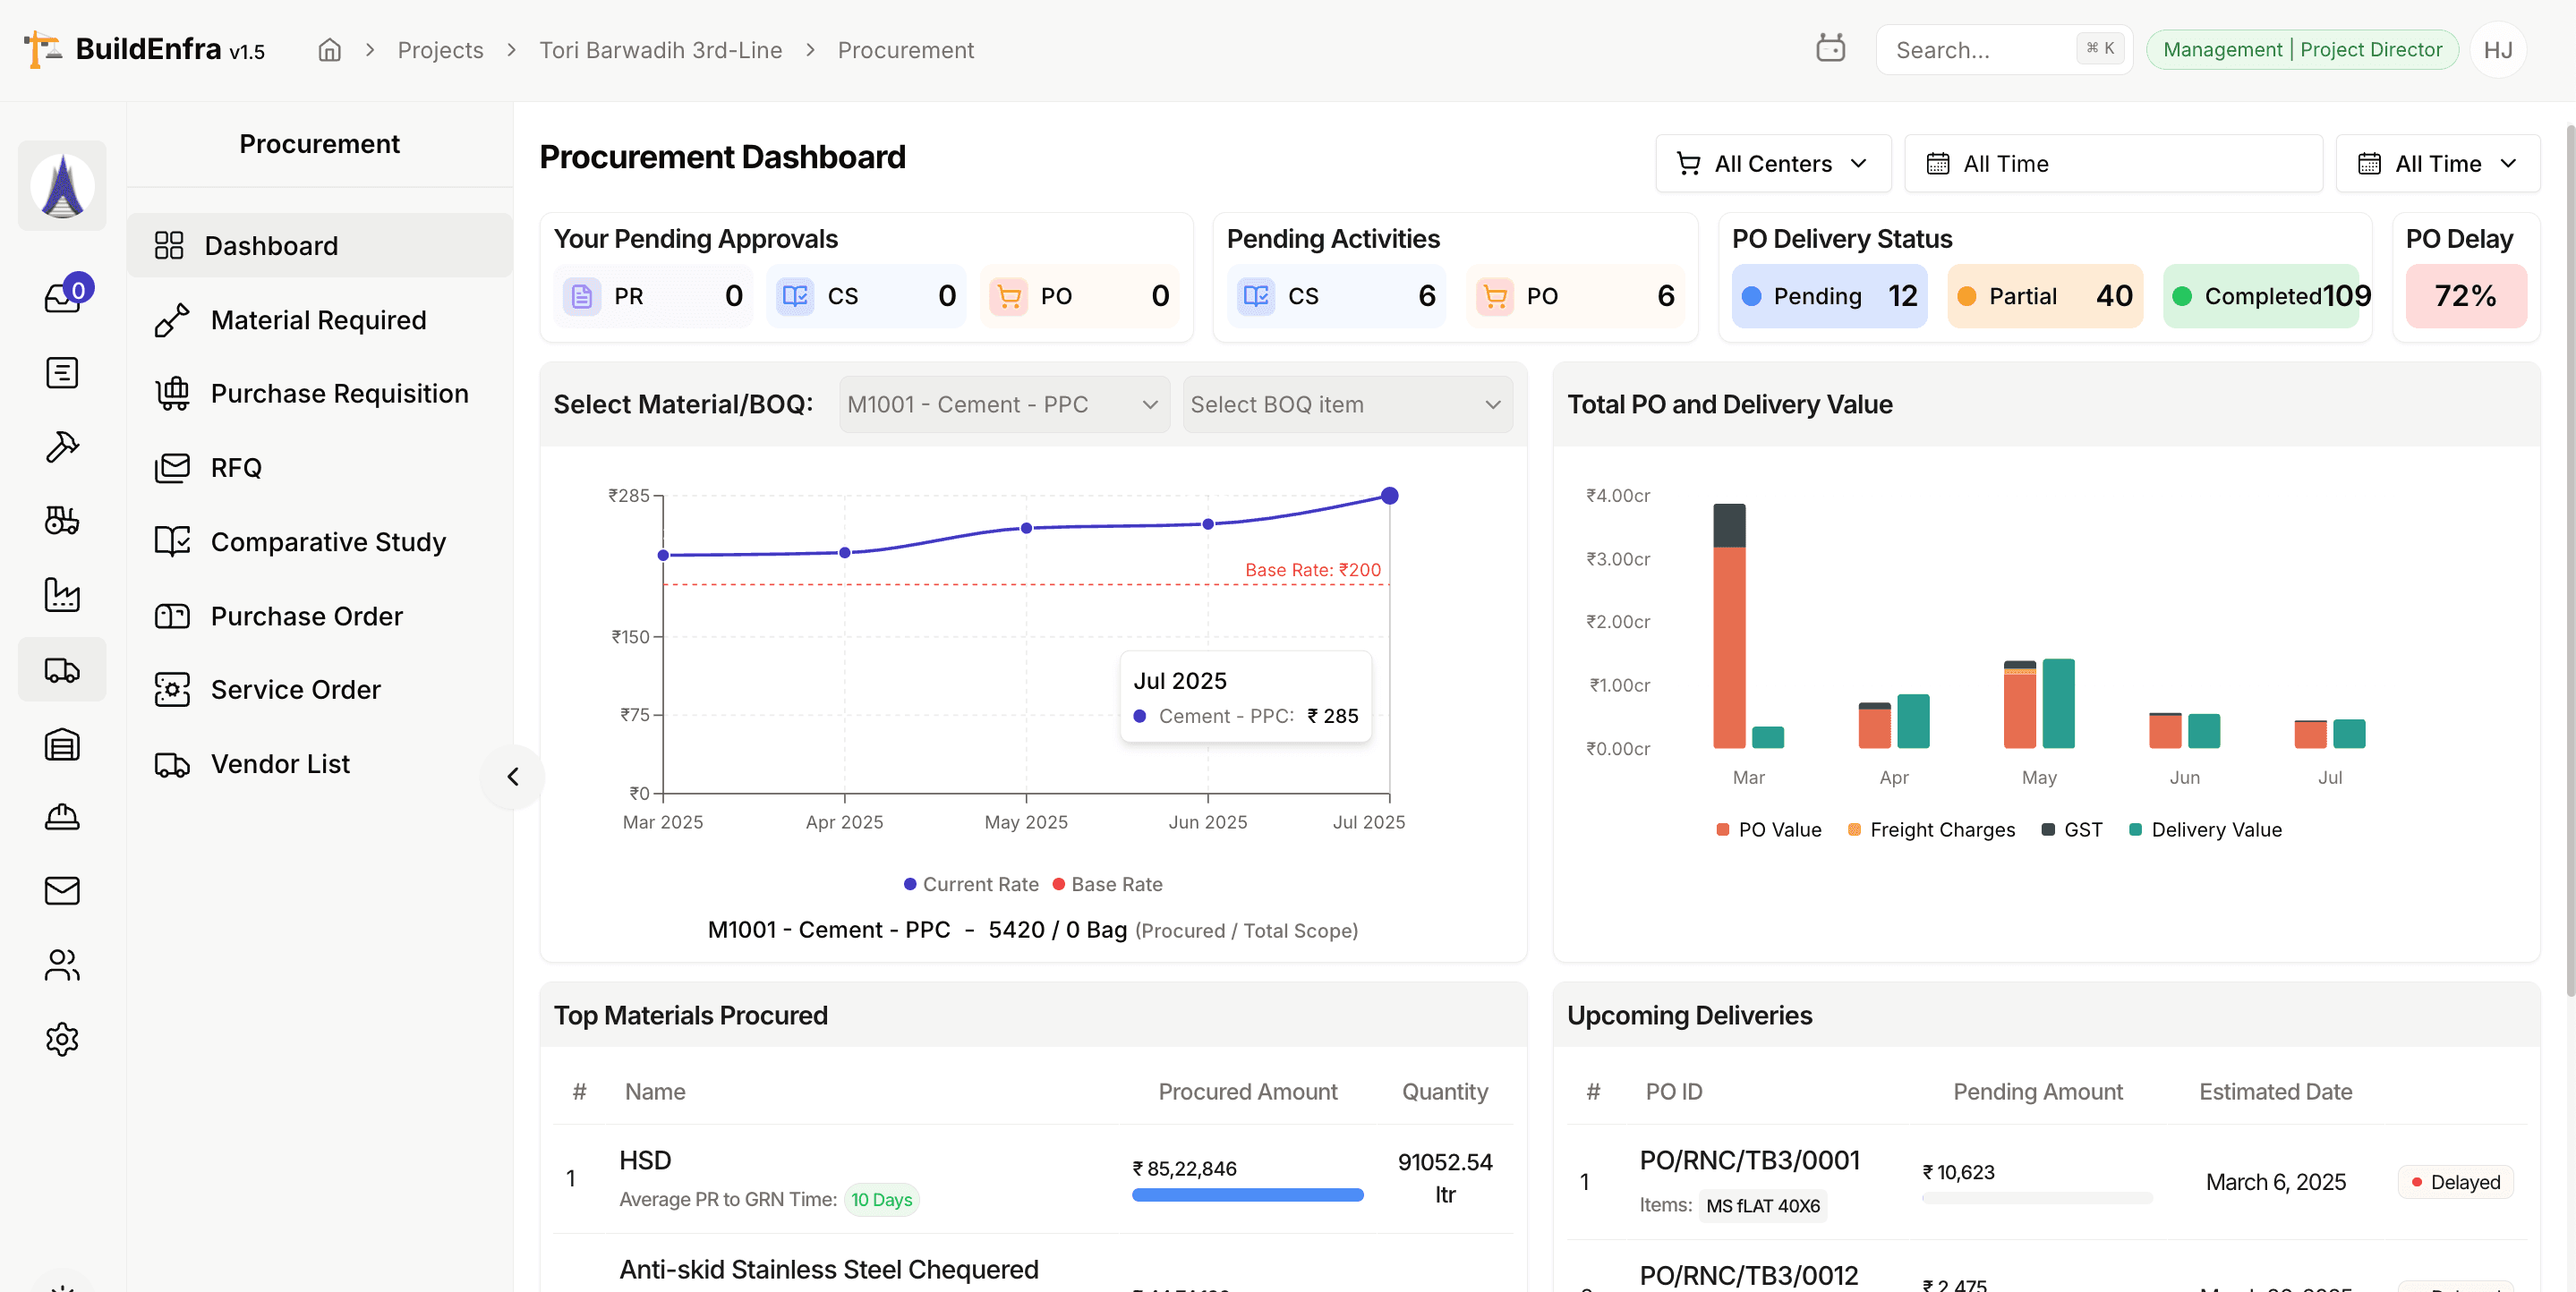Viewport: 2576px width, 1292px height.
Task: Open the inbox icon with notification badge
Action: [62, 297]
